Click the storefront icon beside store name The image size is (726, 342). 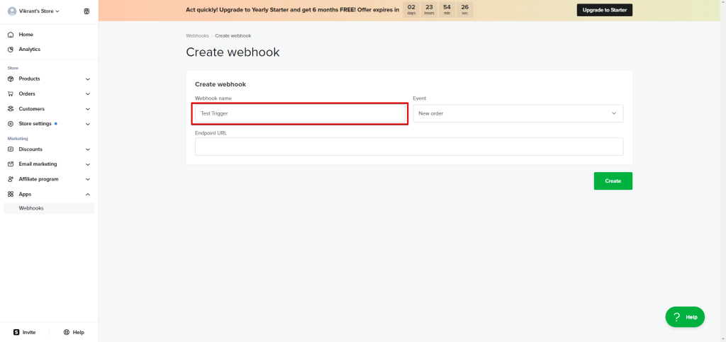coord(86,11)
